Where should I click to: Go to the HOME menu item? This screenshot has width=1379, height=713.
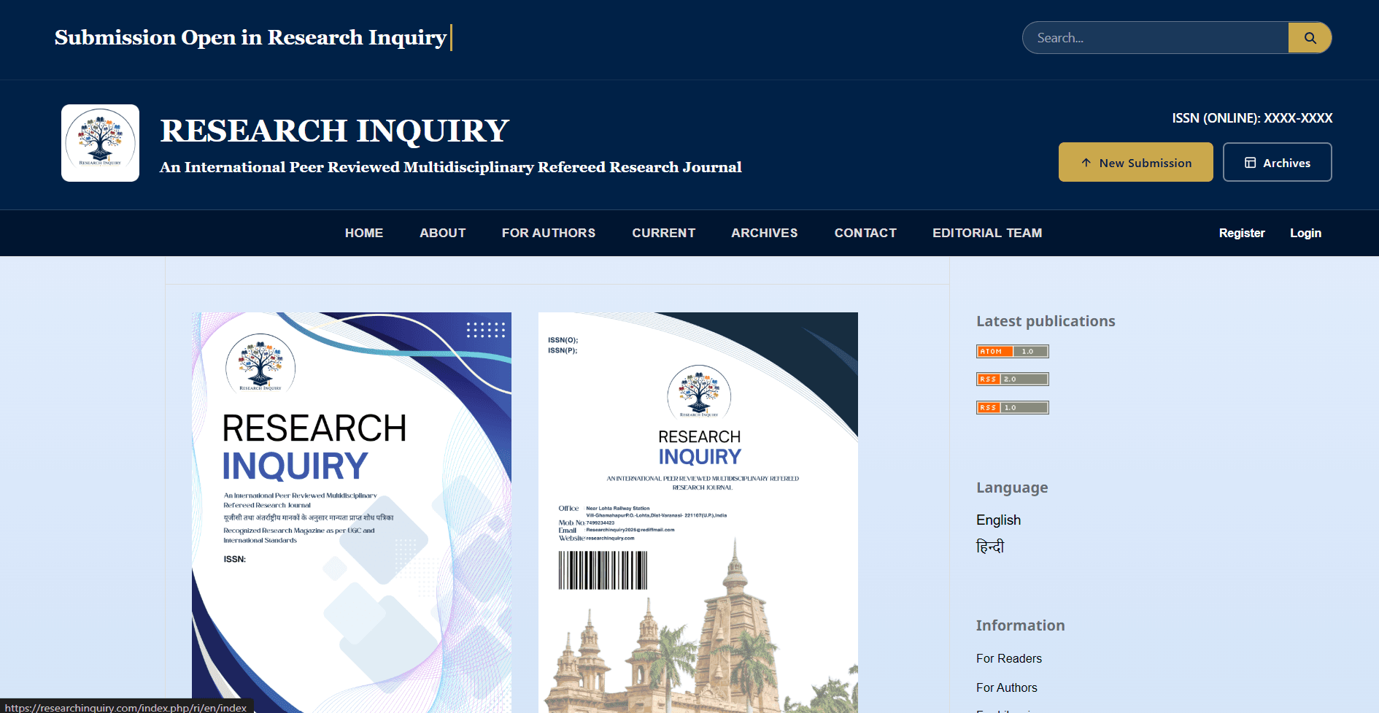tap(364, 233)
